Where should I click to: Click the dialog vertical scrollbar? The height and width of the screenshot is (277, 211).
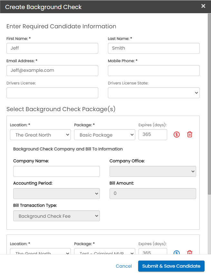click(x=209, y=104)
